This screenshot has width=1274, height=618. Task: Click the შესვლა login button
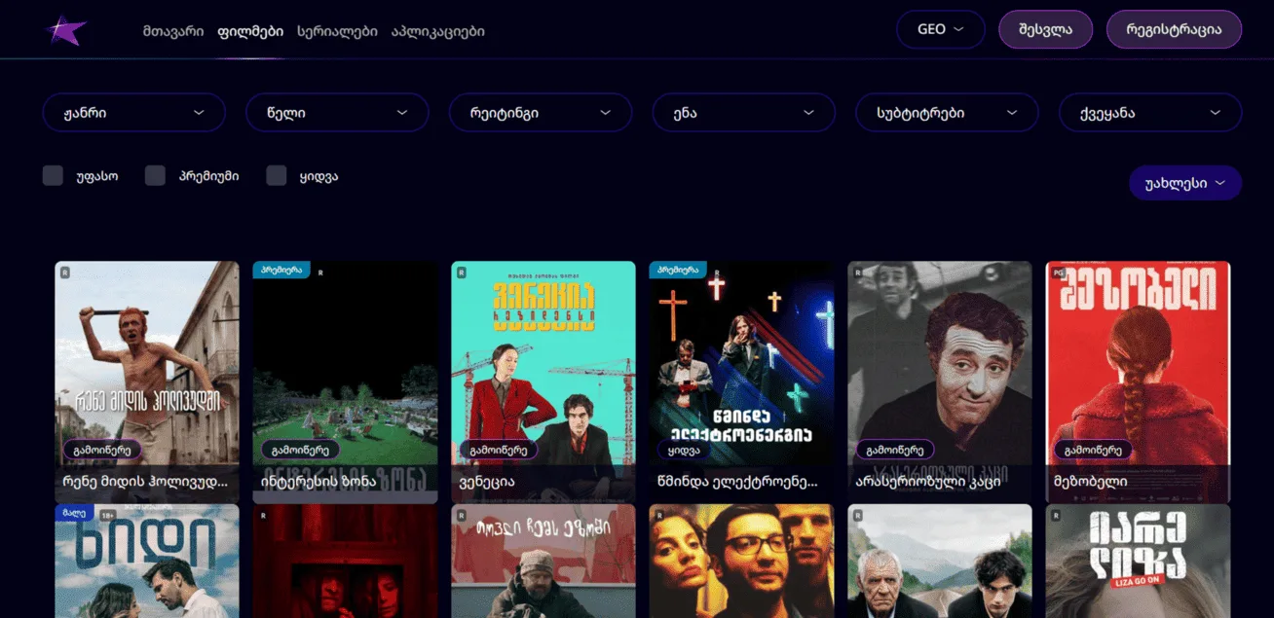click(x=1046, y=29)
